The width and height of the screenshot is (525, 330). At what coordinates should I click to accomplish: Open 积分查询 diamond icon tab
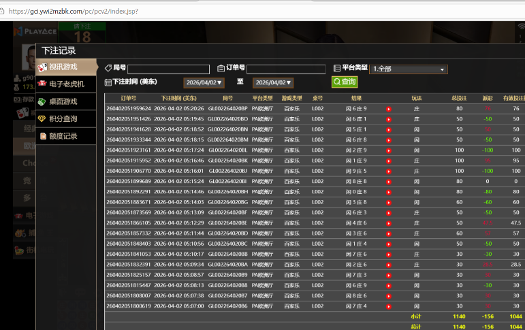(62, 119)
